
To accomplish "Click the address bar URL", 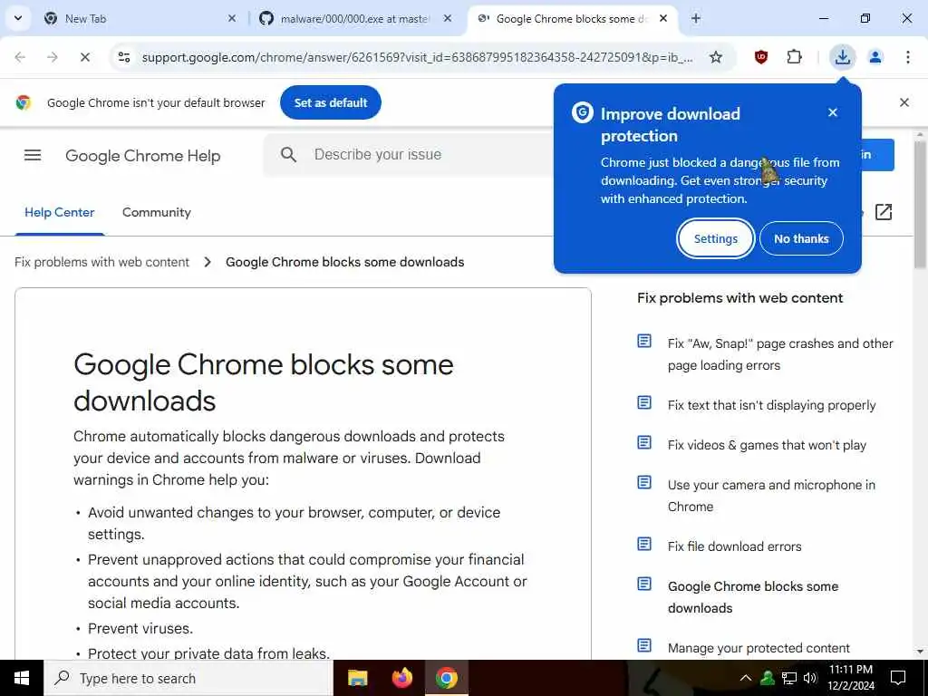I will (417, 57).
